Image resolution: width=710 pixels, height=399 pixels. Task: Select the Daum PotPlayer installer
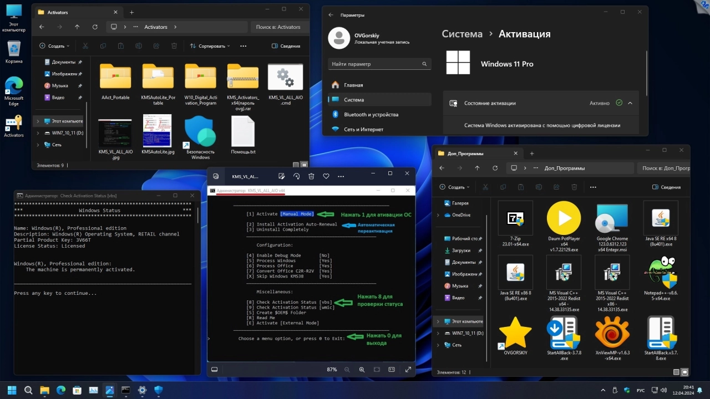click(x=564, y=228)
